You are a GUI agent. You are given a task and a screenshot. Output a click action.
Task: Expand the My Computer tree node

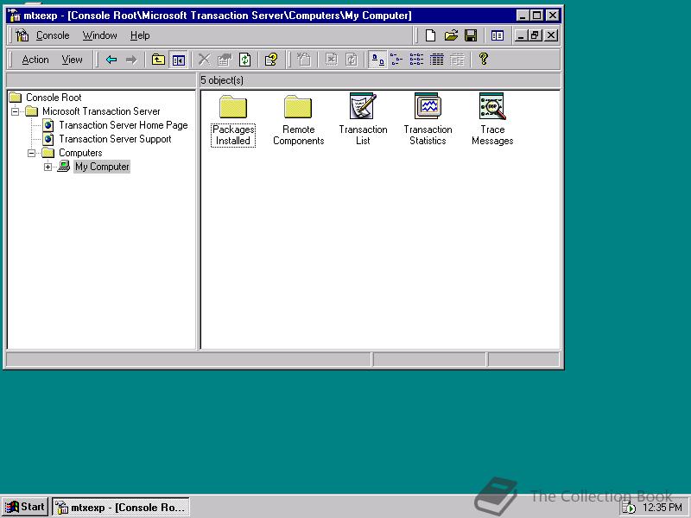tap(48, 167)
